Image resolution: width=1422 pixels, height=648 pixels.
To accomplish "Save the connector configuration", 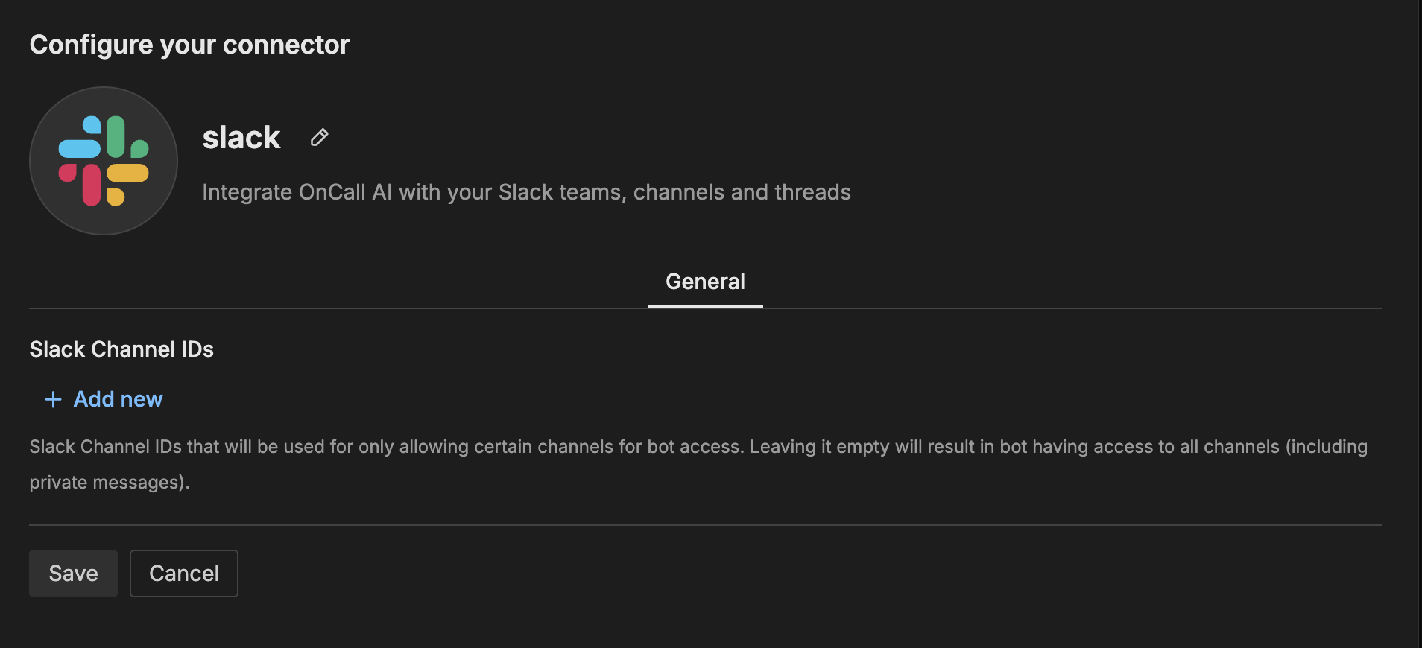I will 73,574.
